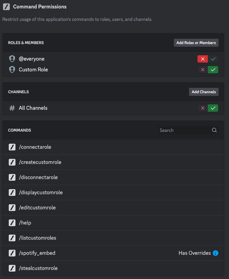Allow All Channels with the checkmark toggle
This screenshot has height=279, width=229.
click(x=213, y=108)
